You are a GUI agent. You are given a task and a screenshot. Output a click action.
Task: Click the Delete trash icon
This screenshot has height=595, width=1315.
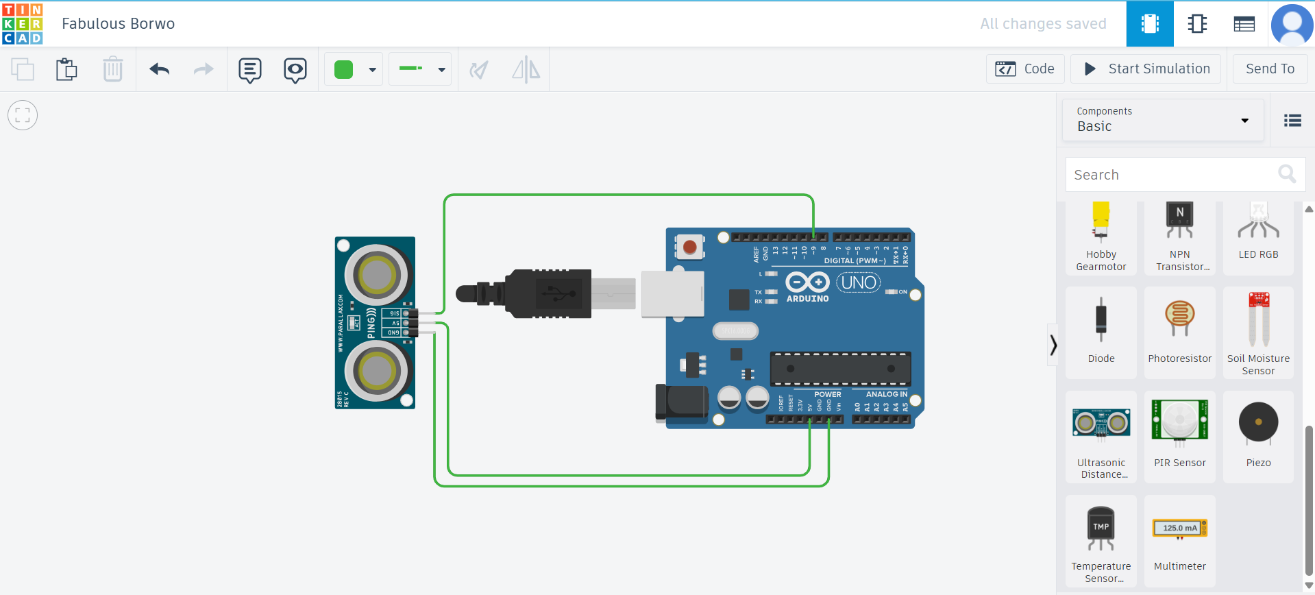tap(113, 69)
